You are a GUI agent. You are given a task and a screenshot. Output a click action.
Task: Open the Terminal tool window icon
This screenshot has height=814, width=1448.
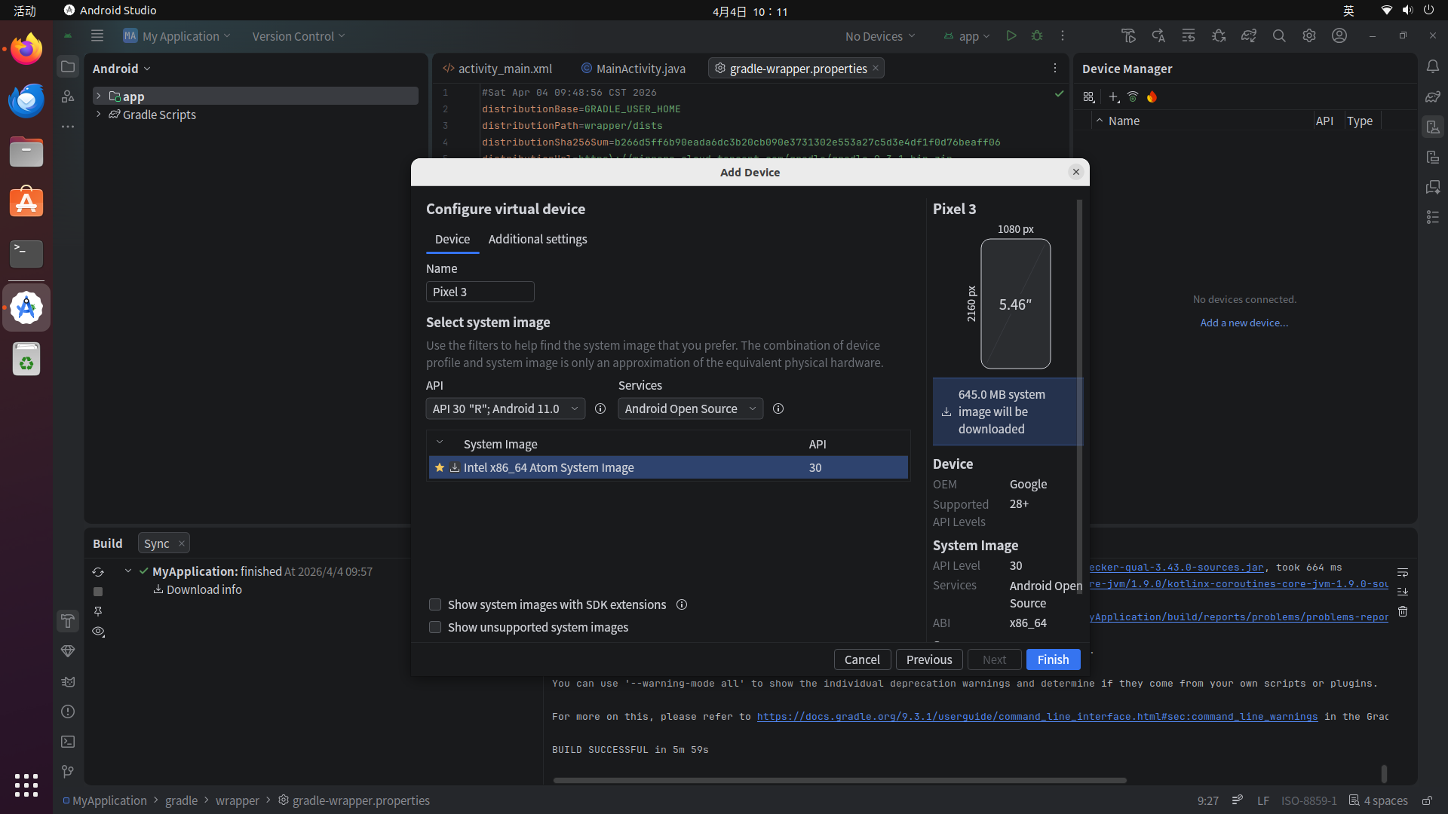click(68, 742)
